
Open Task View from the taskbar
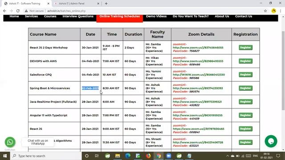[97, 156]
